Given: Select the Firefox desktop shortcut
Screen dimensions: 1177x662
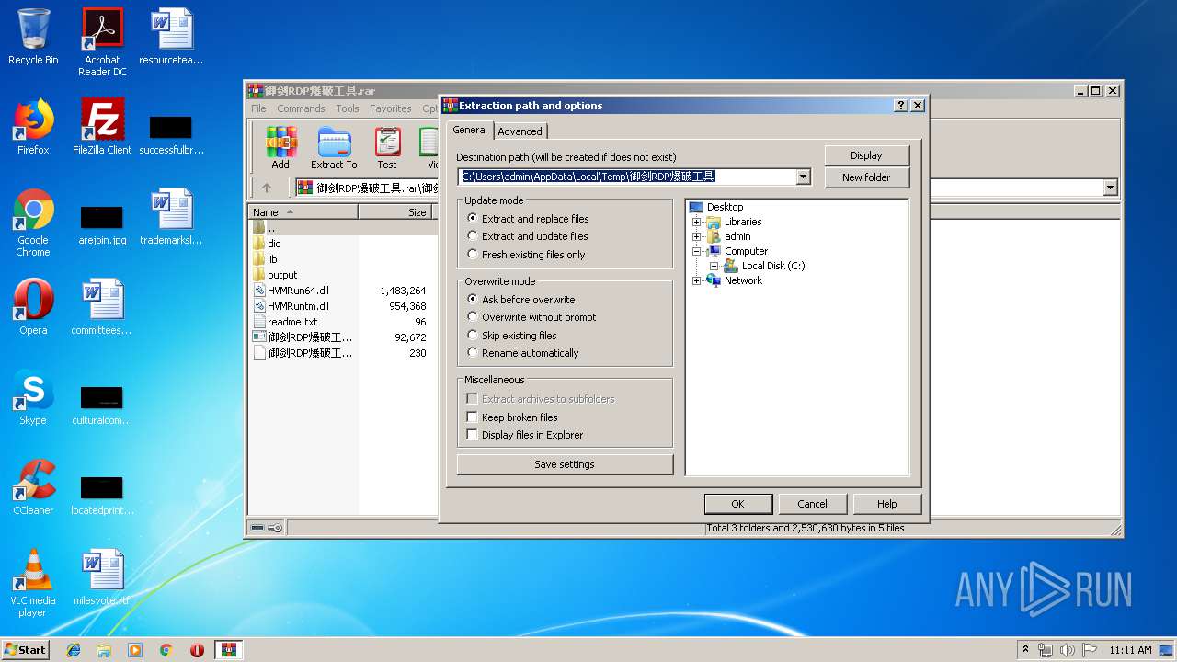Looking at the screenshot, I should (x=33, y=126).
